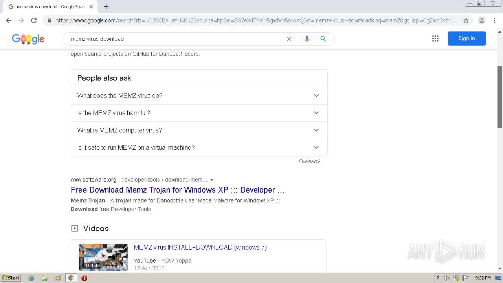
Task: Go to the Google logo homepage
Action: [x=28, y=39]
